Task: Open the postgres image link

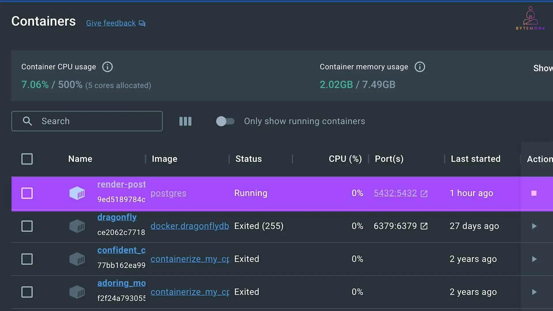Action: point(168,193)
